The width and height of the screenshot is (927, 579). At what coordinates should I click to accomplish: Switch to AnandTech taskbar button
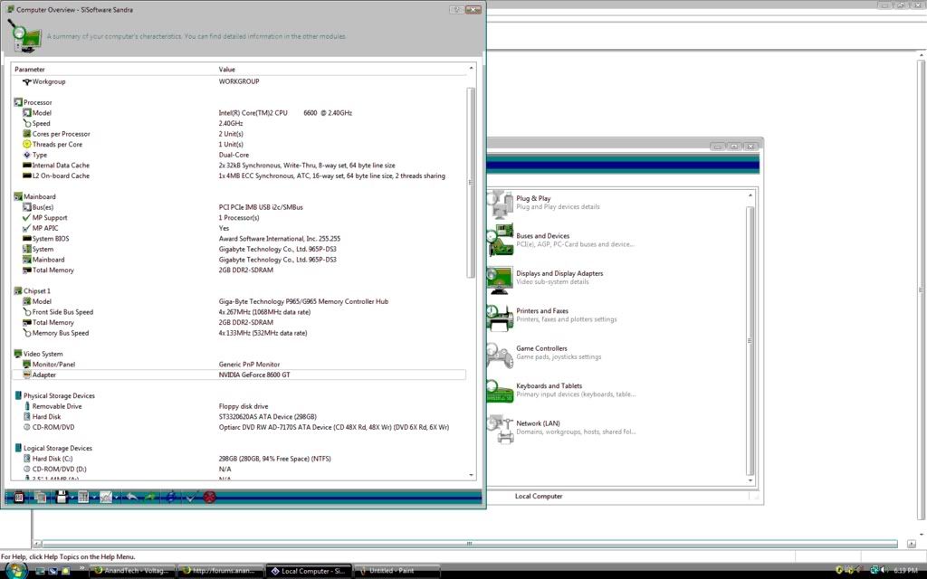click(x=132, y=571)
